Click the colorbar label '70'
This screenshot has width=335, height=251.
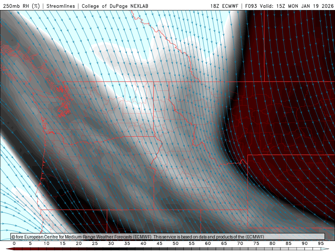click(240, 243)
